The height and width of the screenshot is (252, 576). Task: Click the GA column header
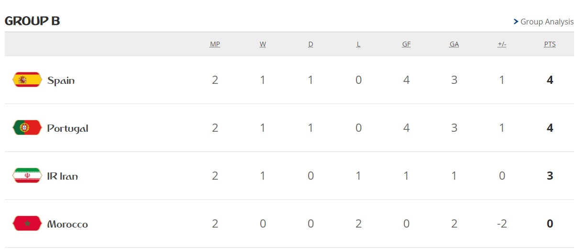point(454,44)
